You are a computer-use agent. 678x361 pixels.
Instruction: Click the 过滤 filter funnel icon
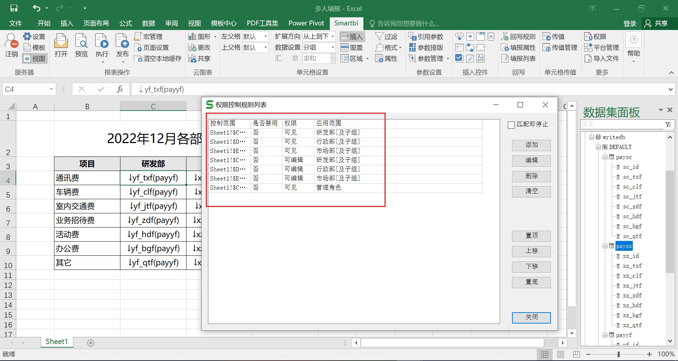pos(387,36)
